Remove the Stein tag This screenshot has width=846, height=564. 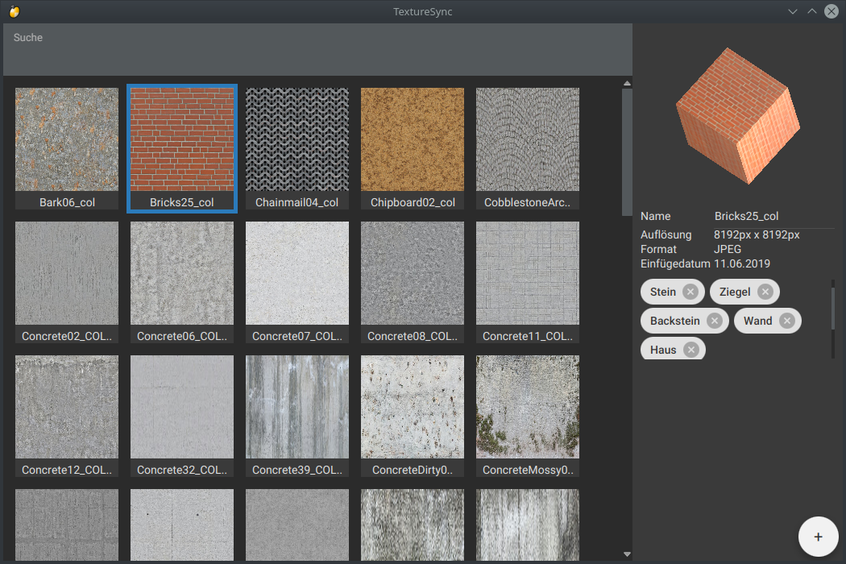690,292
